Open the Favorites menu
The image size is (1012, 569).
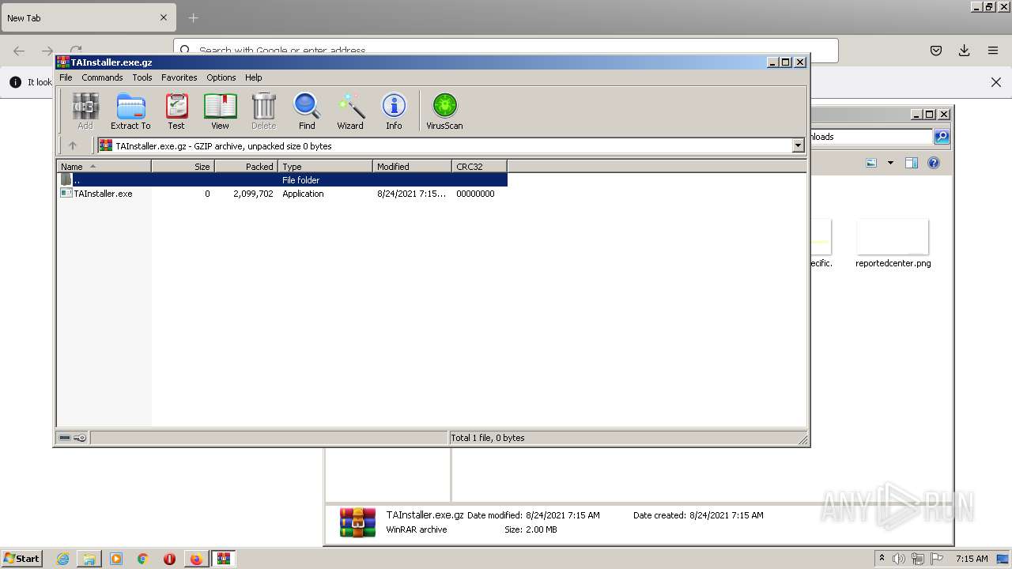(179, 77)
